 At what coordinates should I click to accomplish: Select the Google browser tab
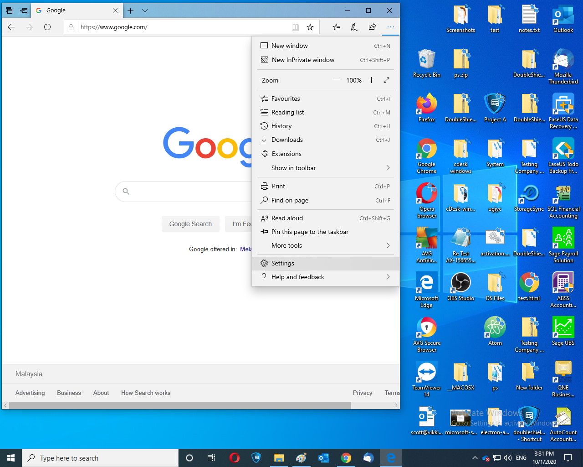click(x=77, y=10)
